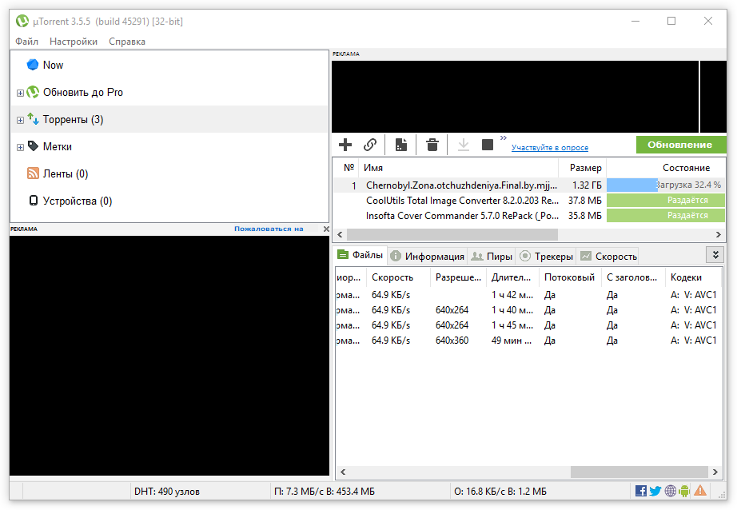Expand the 'Метки' tree node
The height and width of the screenshot is (510, 737).
pyautogui.click(x=20, y=148)
